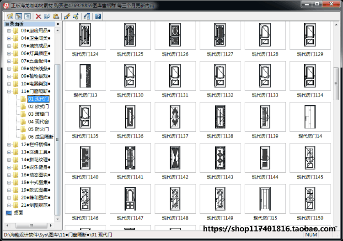Screen dimensions: 343x241
Task: Expand the 09●植物景观● tree node
Action: tap(9, 76)
